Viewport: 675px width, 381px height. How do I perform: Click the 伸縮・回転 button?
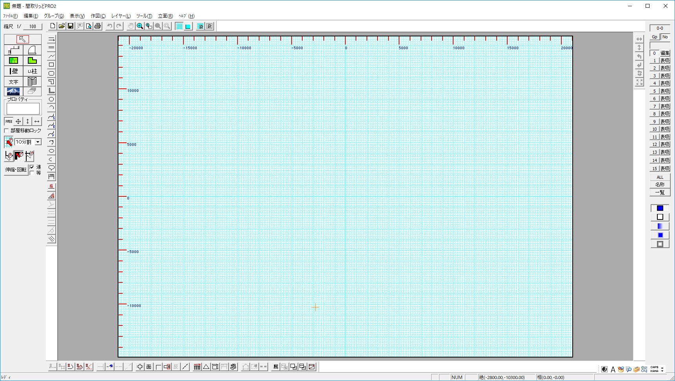click(16, 170)
